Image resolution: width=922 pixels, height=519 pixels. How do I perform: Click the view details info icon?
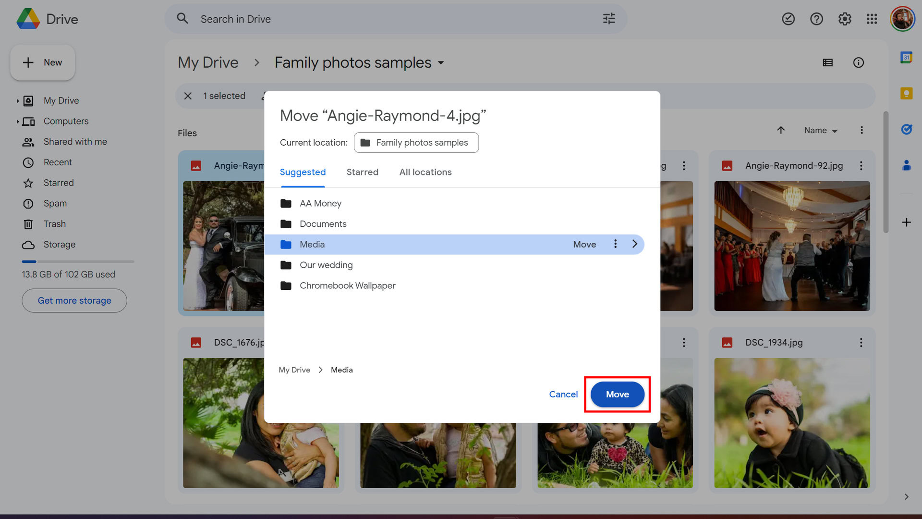858,62
